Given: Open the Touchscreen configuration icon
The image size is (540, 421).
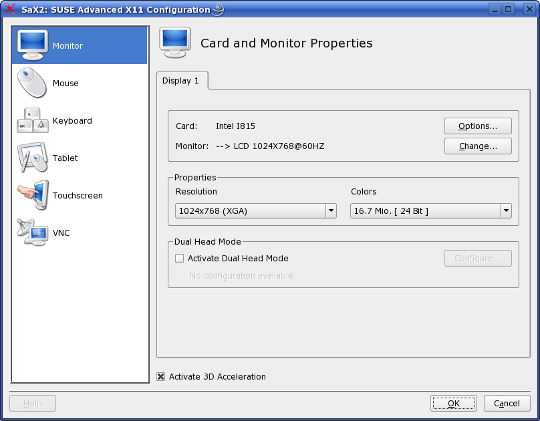Looking at the screenshot, I should (x=33, y=195).
